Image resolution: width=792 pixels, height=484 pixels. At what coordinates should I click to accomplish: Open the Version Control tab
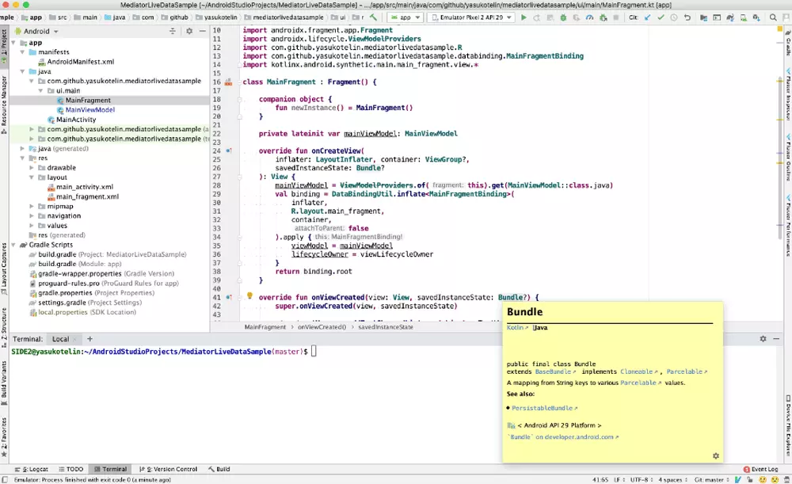[x=168, y=469]
